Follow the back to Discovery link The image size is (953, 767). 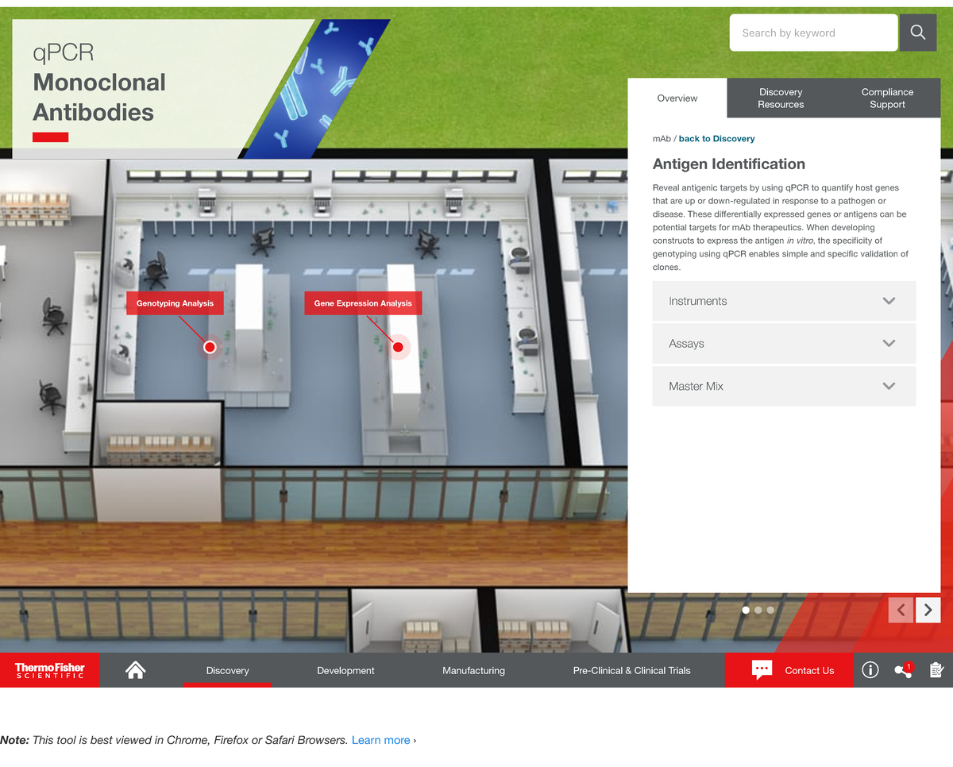(716, 139)
